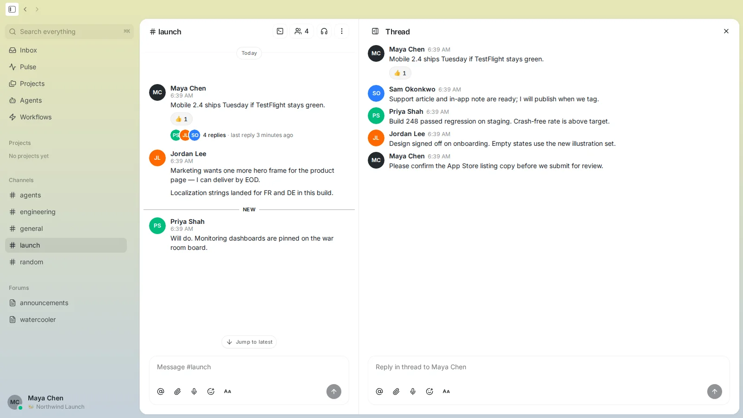Send the thread reply
743x418 pixels.
(715, 392)
